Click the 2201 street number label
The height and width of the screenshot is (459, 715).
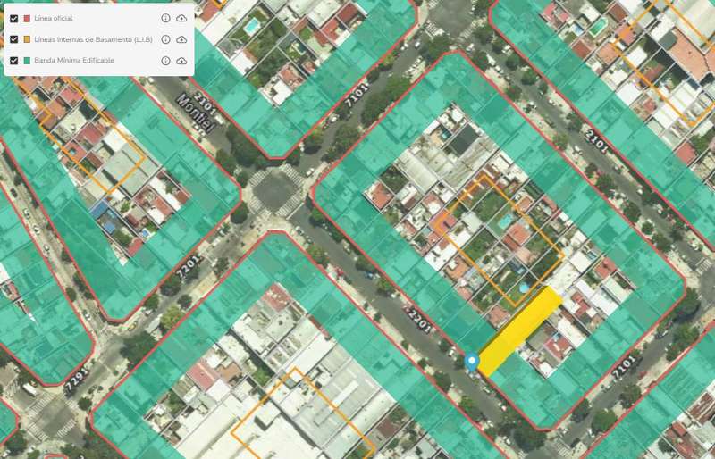418,314
